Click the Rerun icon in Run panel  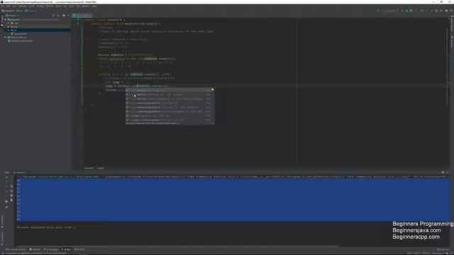point(6,177)
